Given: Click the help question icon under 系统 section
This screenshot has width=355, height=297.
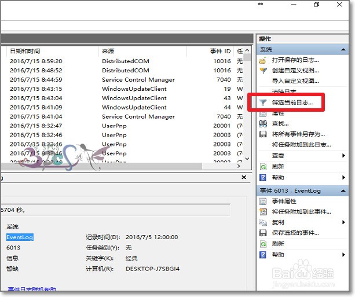Looking at the screenshot, I should tap(262, 178).
